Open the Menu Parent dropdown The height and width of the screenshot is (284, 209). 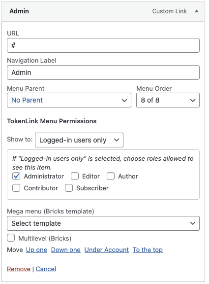pyautogui.click(x=69, y=100)
